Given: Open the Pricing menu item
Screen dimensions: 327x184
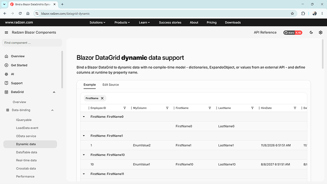Looking at the screenshot, I should (x=211, y=23).
